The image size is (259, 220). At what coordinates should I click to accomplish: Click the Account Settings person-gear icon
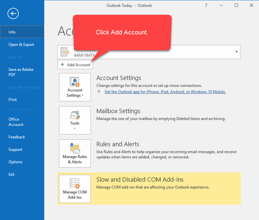75,82
